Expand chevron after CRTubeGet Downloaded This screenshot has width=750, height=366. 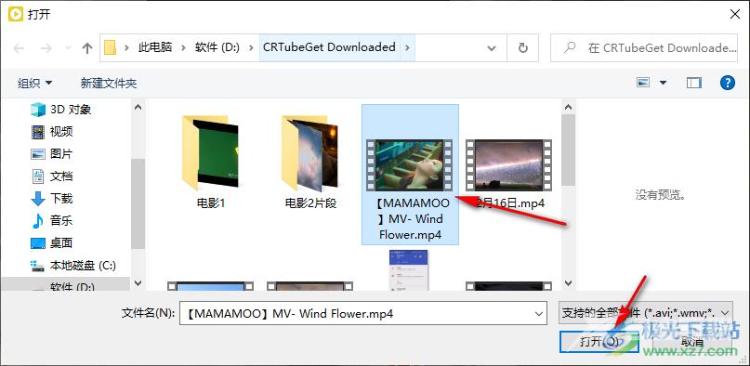pos(407,47)
